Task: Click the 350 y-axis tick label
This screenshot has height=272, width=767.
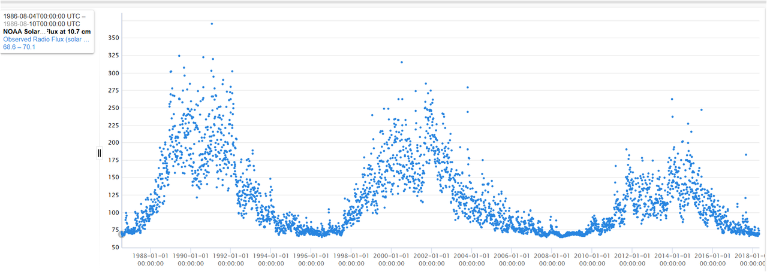Action: (x=113, y=38)
